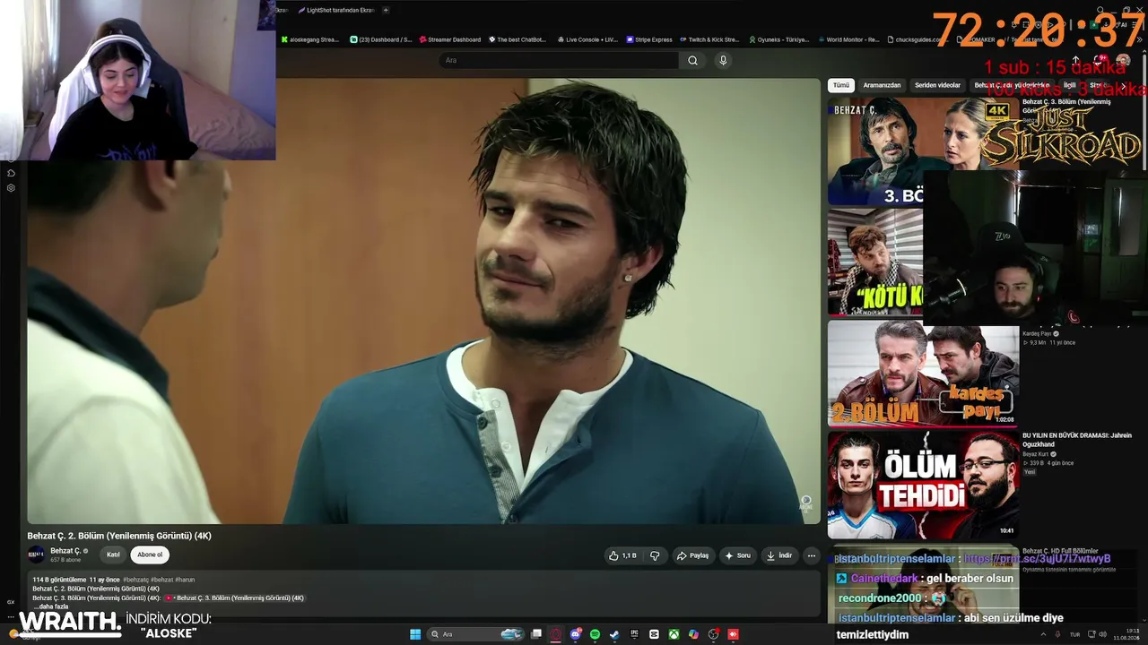
Task: Select the 'İlgili' filter chip
Action: 1070,85
